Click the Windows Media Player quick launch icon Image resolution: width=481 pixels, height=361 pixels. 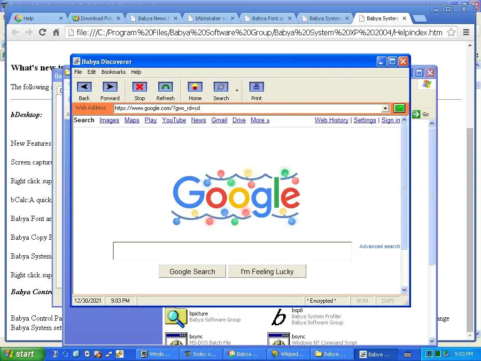[87, 354]
